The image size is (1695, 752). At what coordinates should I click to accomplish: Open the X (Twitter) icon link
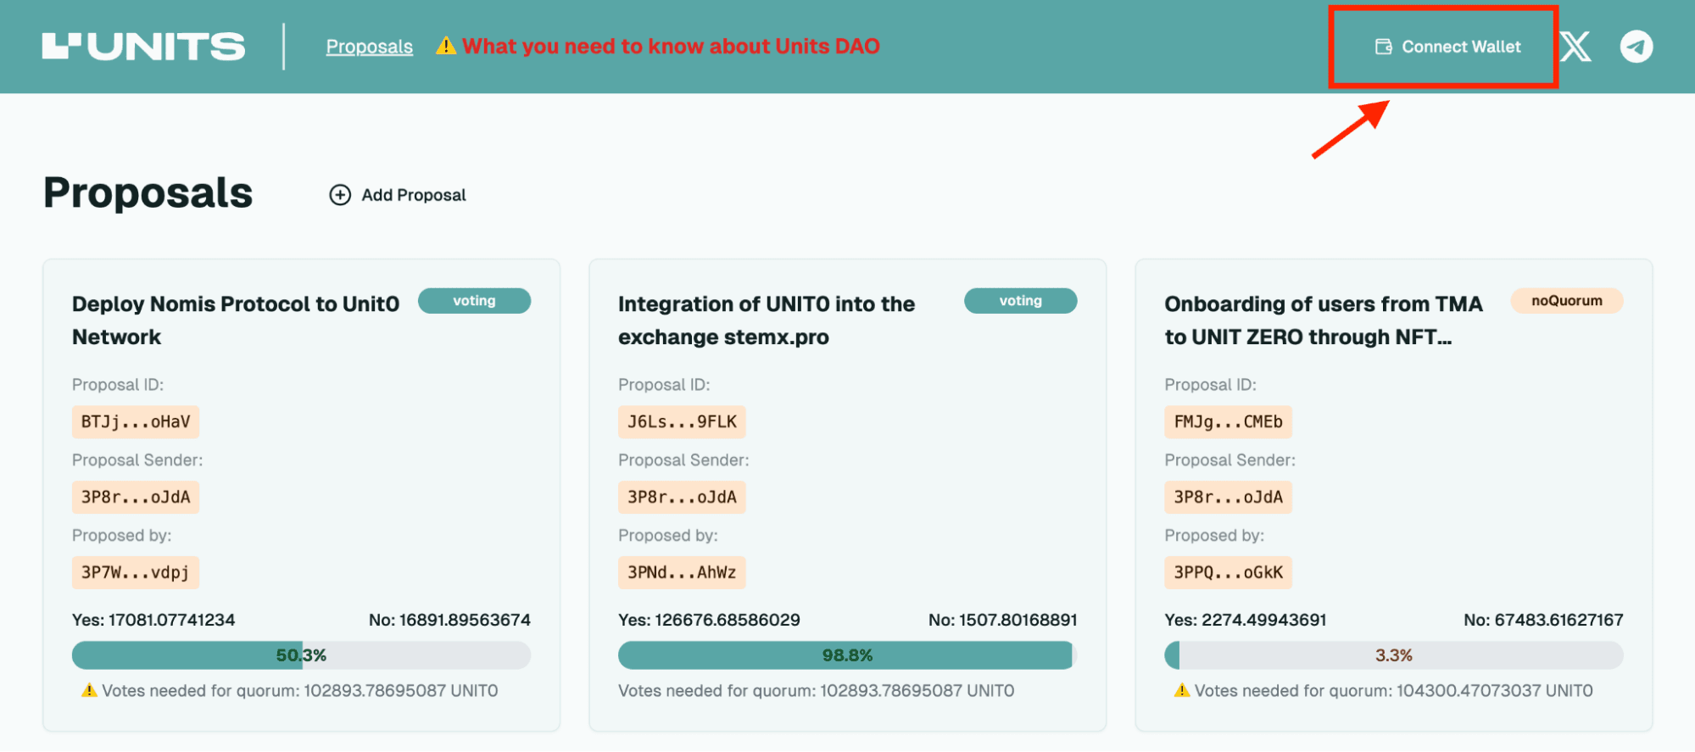click(1575, 47)
